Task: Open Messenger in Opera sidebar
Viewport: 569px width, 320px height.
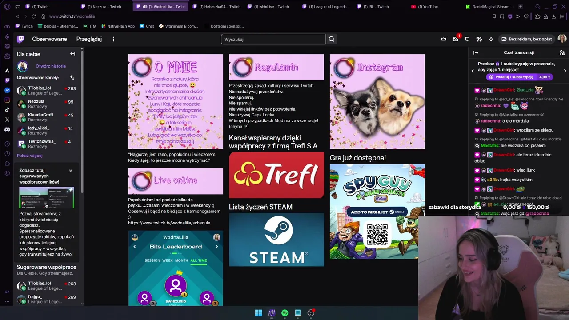Action: pos(7,90)
